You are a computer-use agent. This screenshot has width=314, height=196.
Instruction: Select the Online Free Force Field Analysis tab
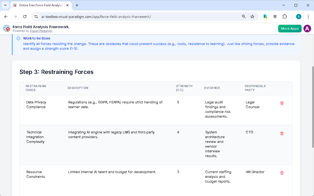pos(40,5)
